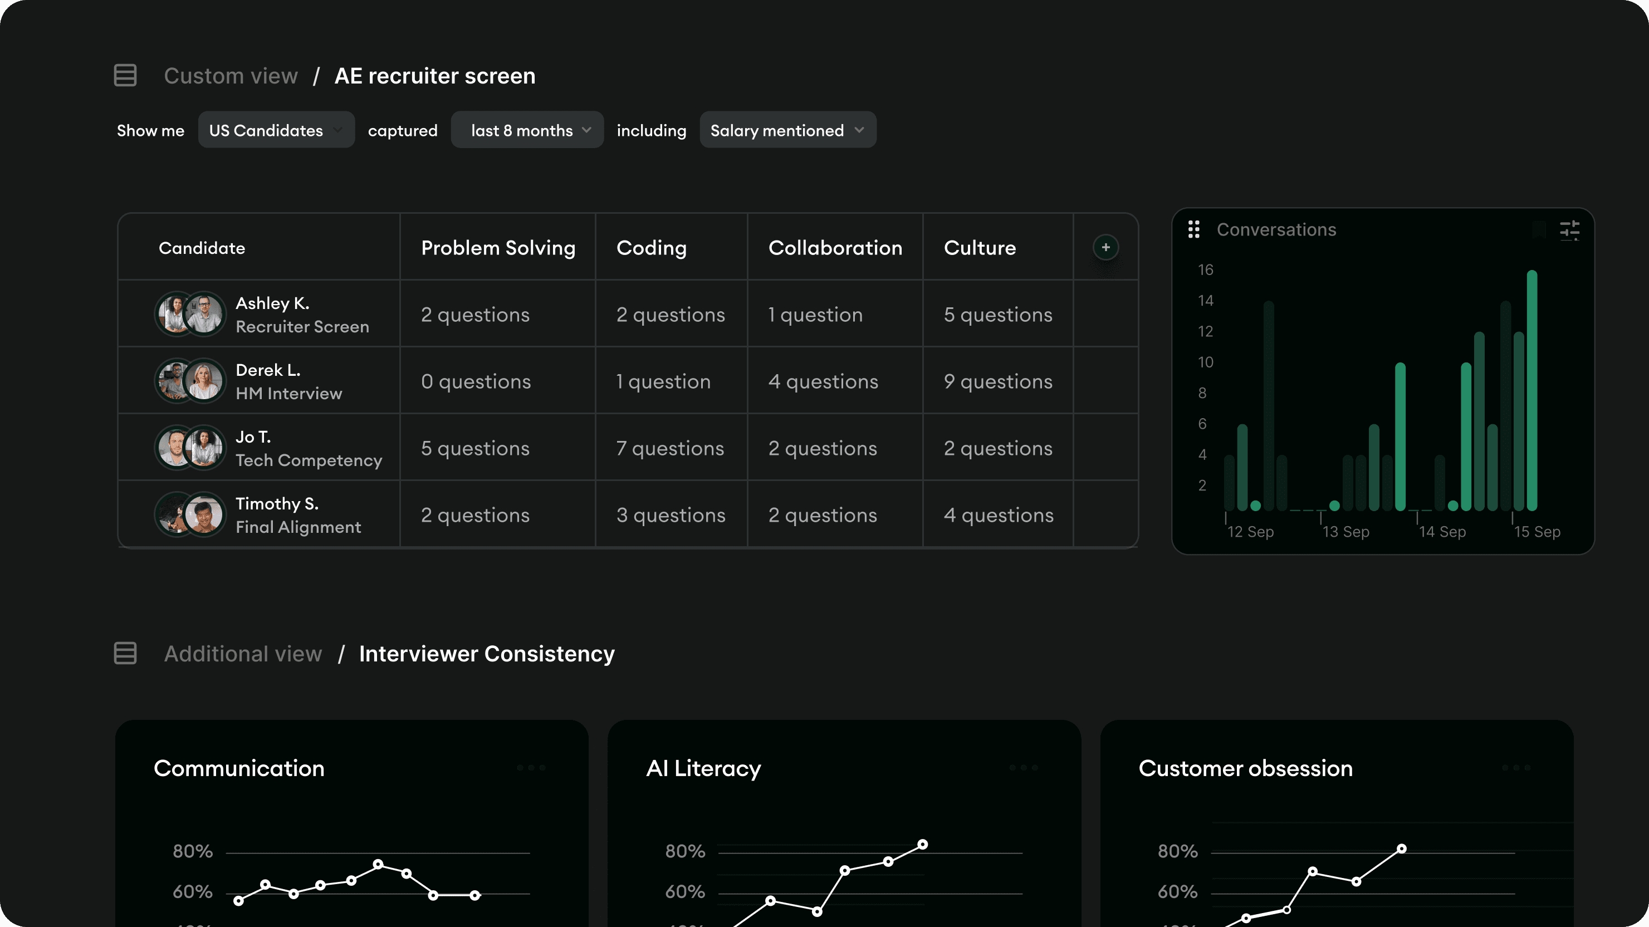
Task: Go to the Additional view breadcrumb
Action: point(243,654)
